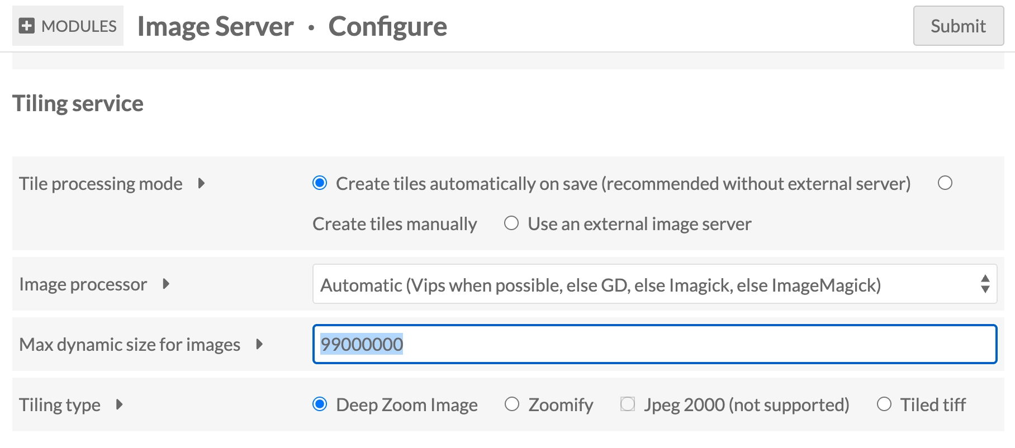Expand Image processor help arrow
1015x448 pixels.
tap(166, 284)
